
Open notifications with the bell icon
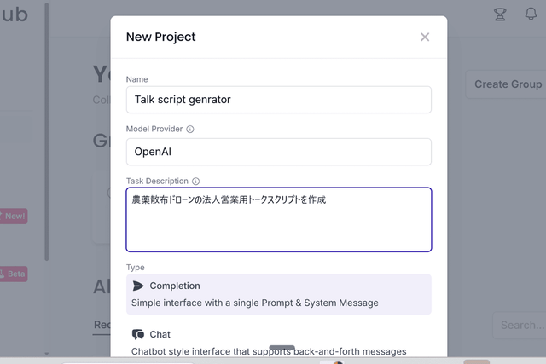[x=531, y=14]
